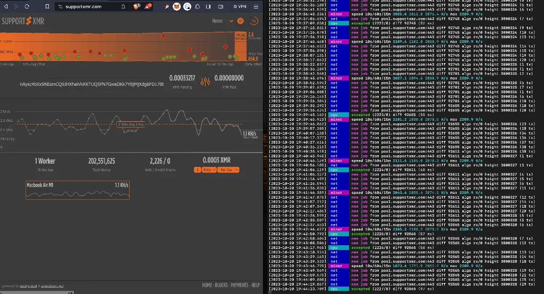Go back in the browser
Image resolution: width=544 pixels, height=294 pixels.
click(x=6, y=6)
